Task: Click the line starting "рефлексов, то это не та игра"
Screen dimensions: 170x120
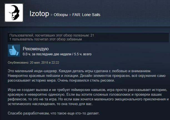Action: pos(88,99)
